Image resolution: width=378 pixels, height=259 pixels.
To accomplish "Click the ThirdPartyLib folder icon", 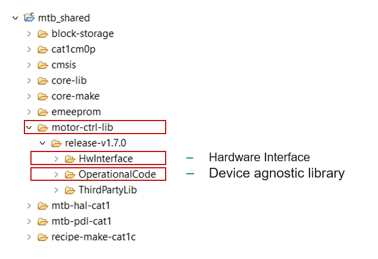I will pos(70,190).
